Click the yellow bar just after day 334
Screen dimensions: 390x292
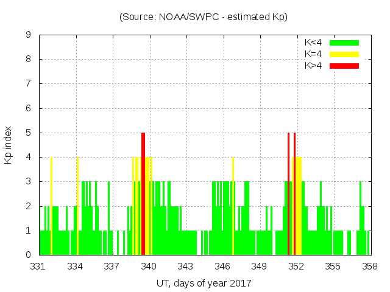tap(77, 207)
